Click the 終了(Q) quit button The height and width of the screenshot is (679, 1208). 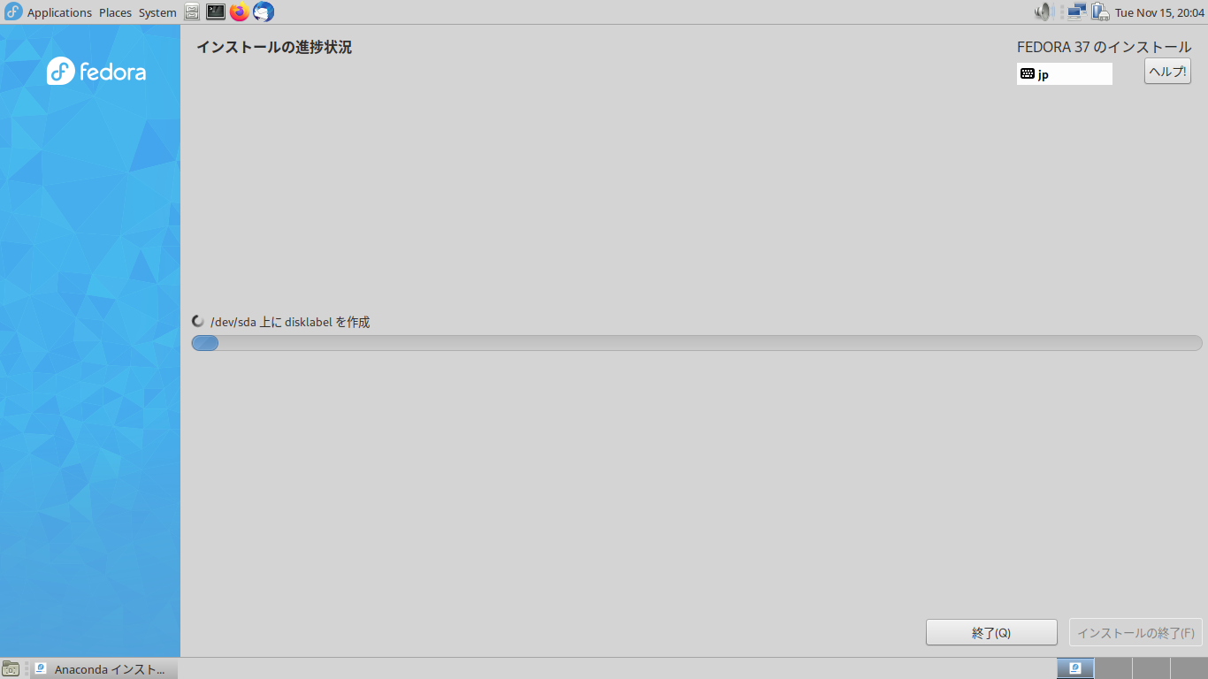(991, 633)
